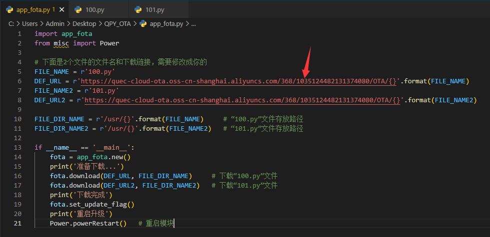Open the C: breadcrumb segment

click(10, 23)
